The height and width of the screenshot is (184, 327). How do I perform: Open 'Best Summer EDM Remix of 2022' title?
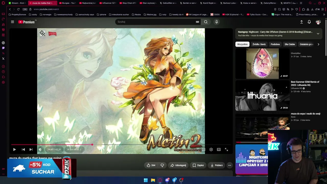point(305,84)
